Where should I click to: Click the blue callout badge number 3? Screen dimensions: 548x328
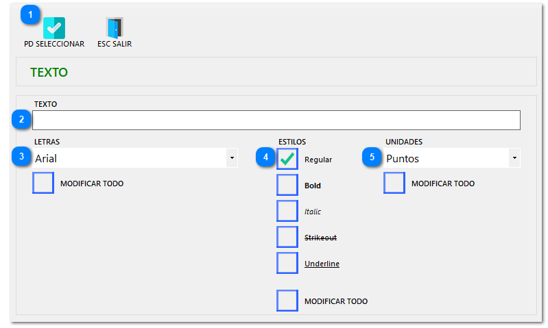pos(21,157)
